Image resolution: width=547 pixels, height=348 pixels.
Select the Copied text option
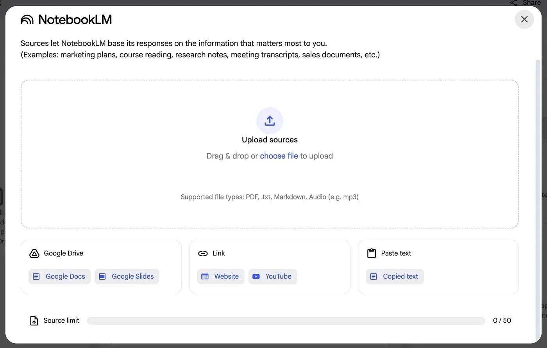click(x=395, y=276)
